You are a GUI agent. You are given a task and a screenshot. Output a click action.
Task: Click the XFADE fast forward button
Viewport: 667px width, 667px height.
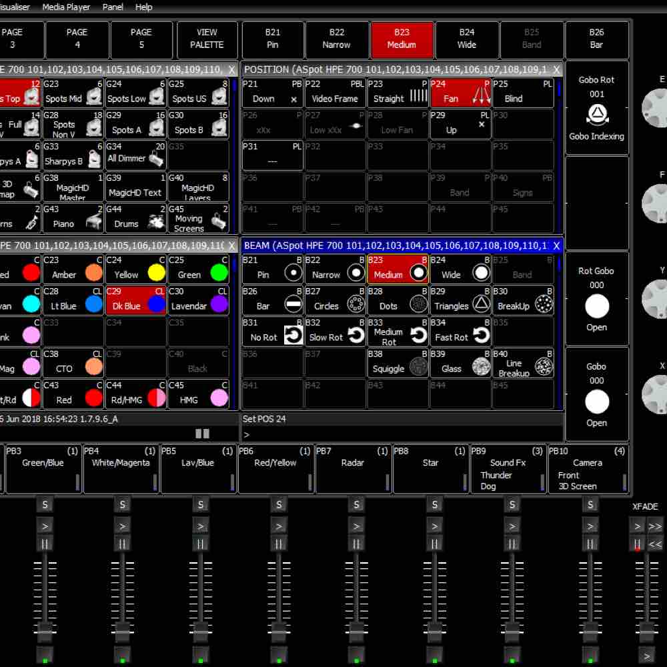pos(655,527)
